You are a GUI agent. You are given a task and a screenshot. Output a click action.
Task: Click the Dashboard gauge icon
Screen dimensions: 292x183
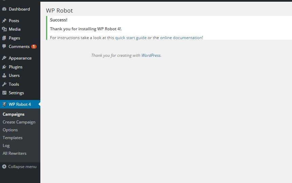click(x=4, y=9)
